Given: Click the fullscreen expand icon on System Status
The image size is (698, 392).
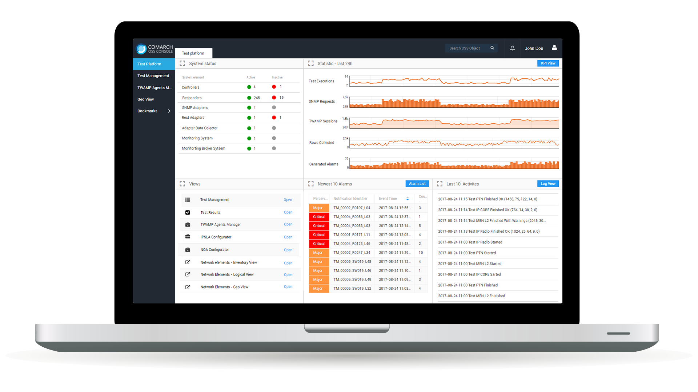Looking at the screenshot, I should click(x=182, y=63).
